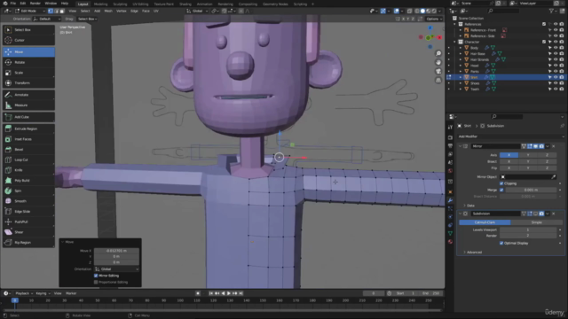Select the Add Cube tool
The height and width of the screenshot is (319, 568).
coord(28,117)
